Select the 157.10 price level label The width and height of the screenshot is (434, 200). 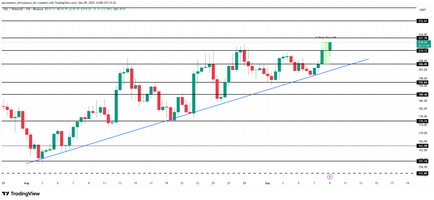pos(423,161)
